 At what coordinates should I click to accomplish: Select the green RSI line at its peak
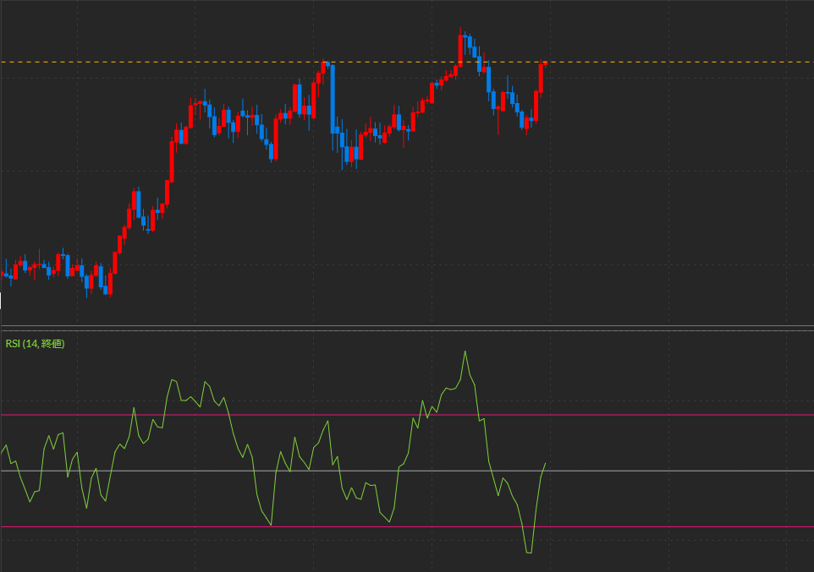[466, 351]
